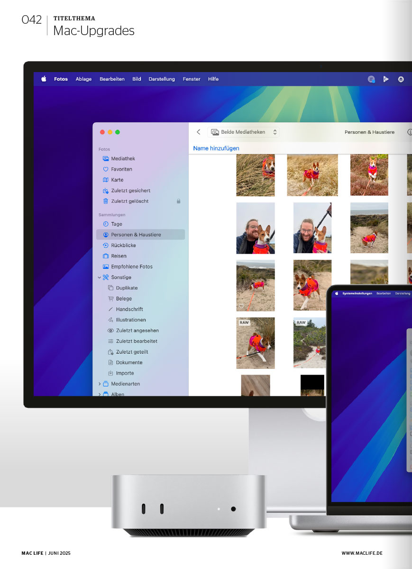Open the Systemeinstellungen menu on the MacBook

click(x=357, y=294)
